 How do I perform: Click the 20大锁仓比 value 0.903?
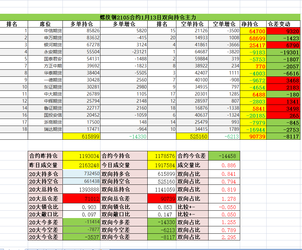pos(81,207)
